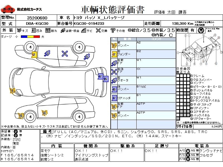Click damage marker 8 on left front door
The image size is (223, 167).
[x=45, y=113]
